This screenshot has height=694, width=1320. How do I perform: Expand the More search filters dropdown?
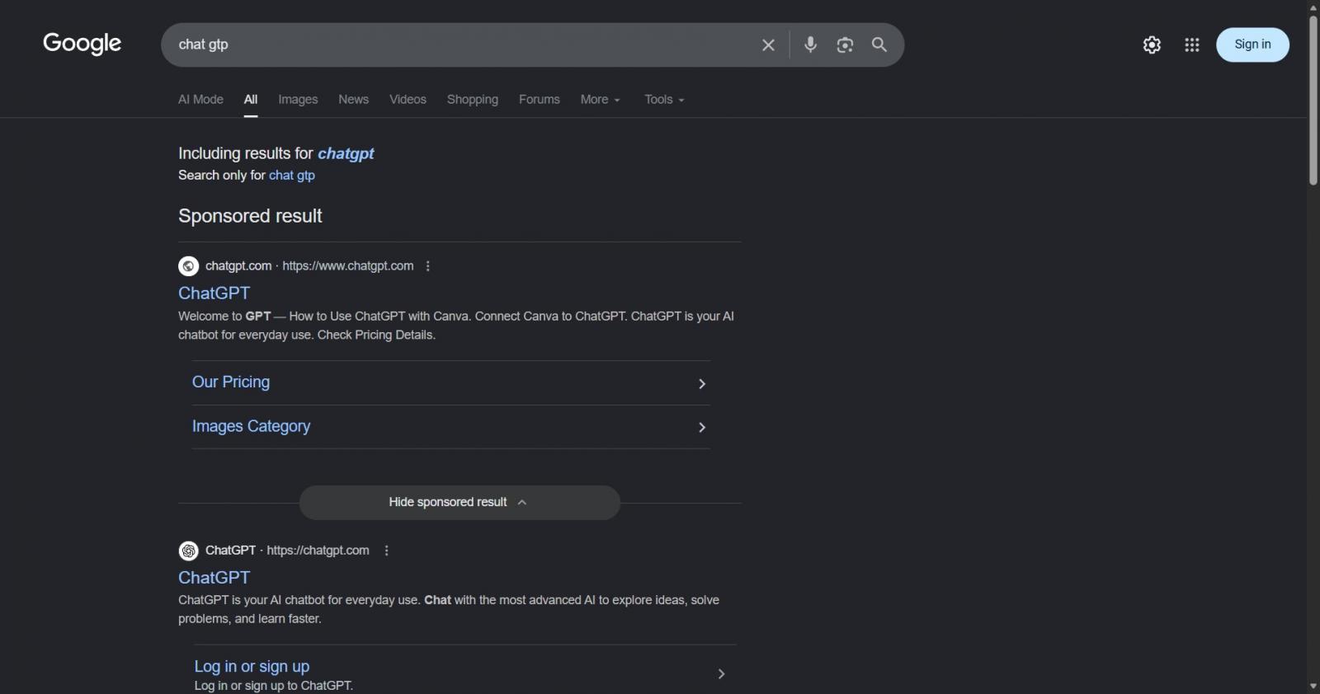(x=600, y=100)
